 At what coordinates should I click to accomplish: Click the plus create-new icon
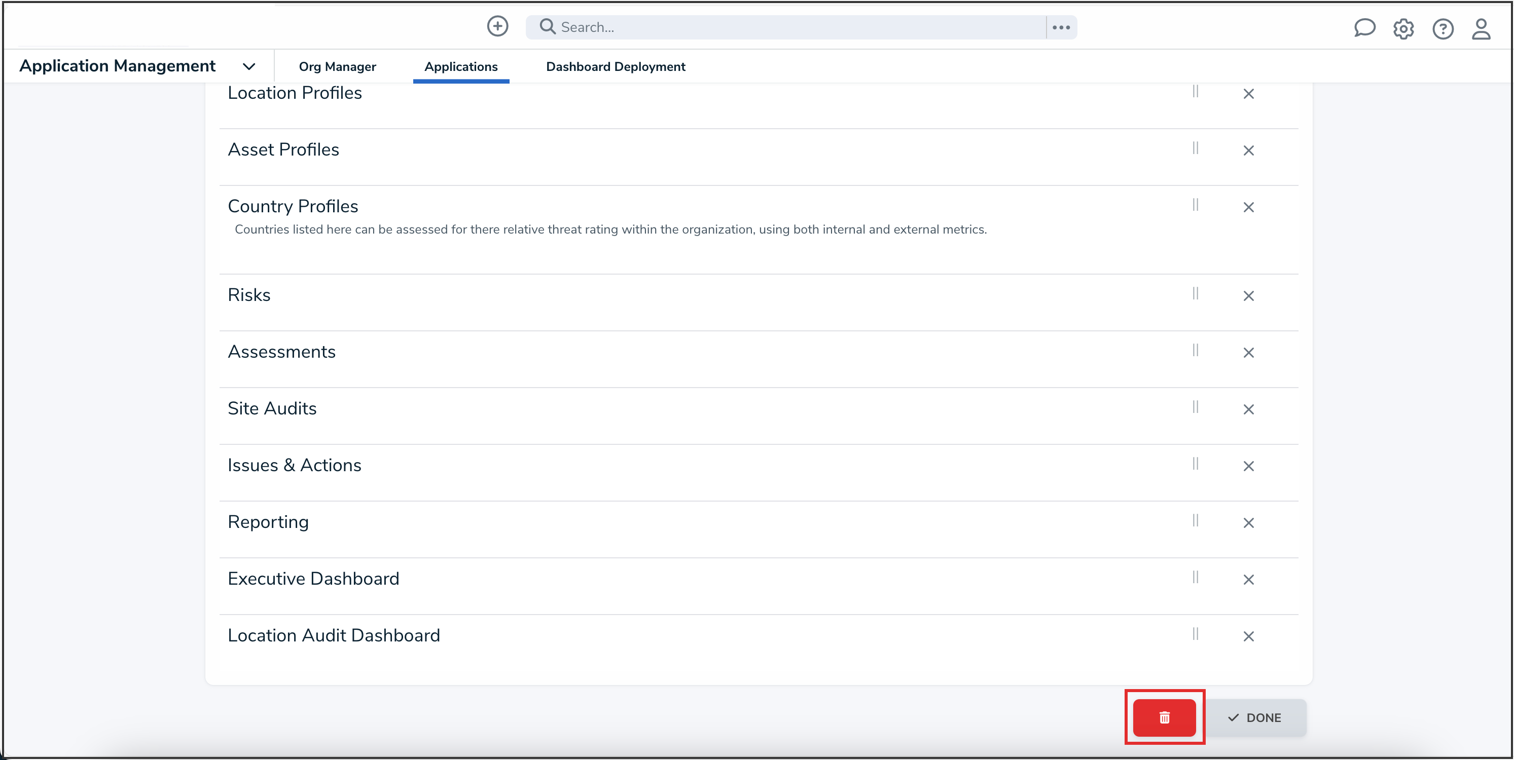pos(497,26)
